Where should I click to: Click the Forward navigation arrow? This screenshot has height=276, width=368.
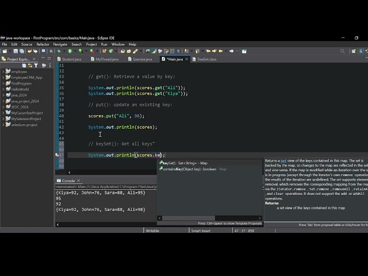click(231, 51)
